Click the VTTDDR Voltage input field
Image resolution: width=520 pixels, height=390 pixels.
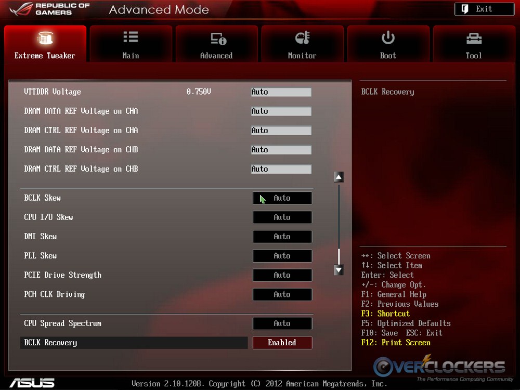pyautogui.click(x=281, y=92)
